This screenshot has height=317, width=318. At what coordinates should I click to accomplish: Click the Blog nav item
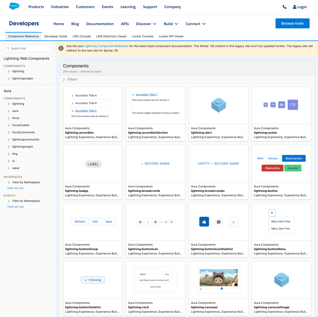click(75, 24)
